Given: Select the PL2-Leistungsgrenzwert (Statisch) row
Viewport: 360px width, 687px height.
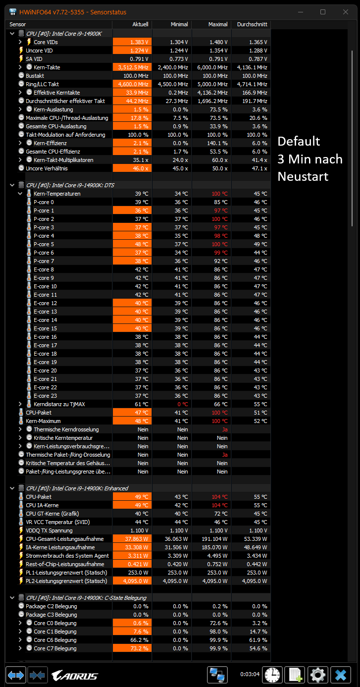Looking at the screenshot, I should 138,581.
